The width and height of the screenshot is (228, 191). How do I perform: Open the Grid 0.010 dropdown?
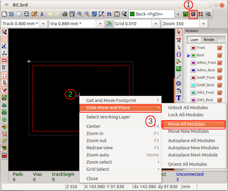click(x=156, y=23)
